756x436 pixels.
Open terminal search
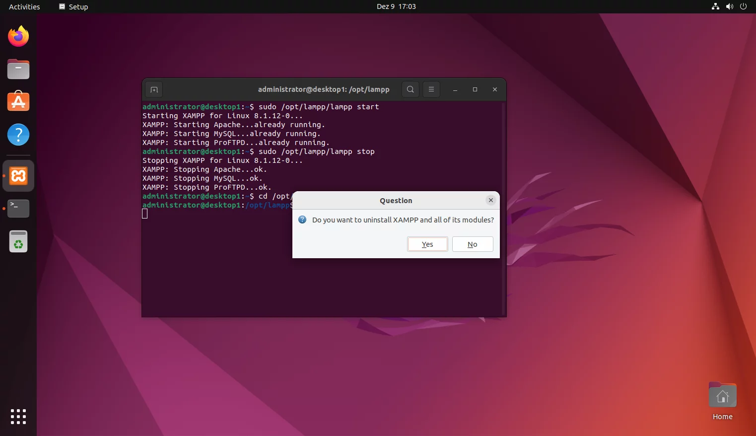410,89
